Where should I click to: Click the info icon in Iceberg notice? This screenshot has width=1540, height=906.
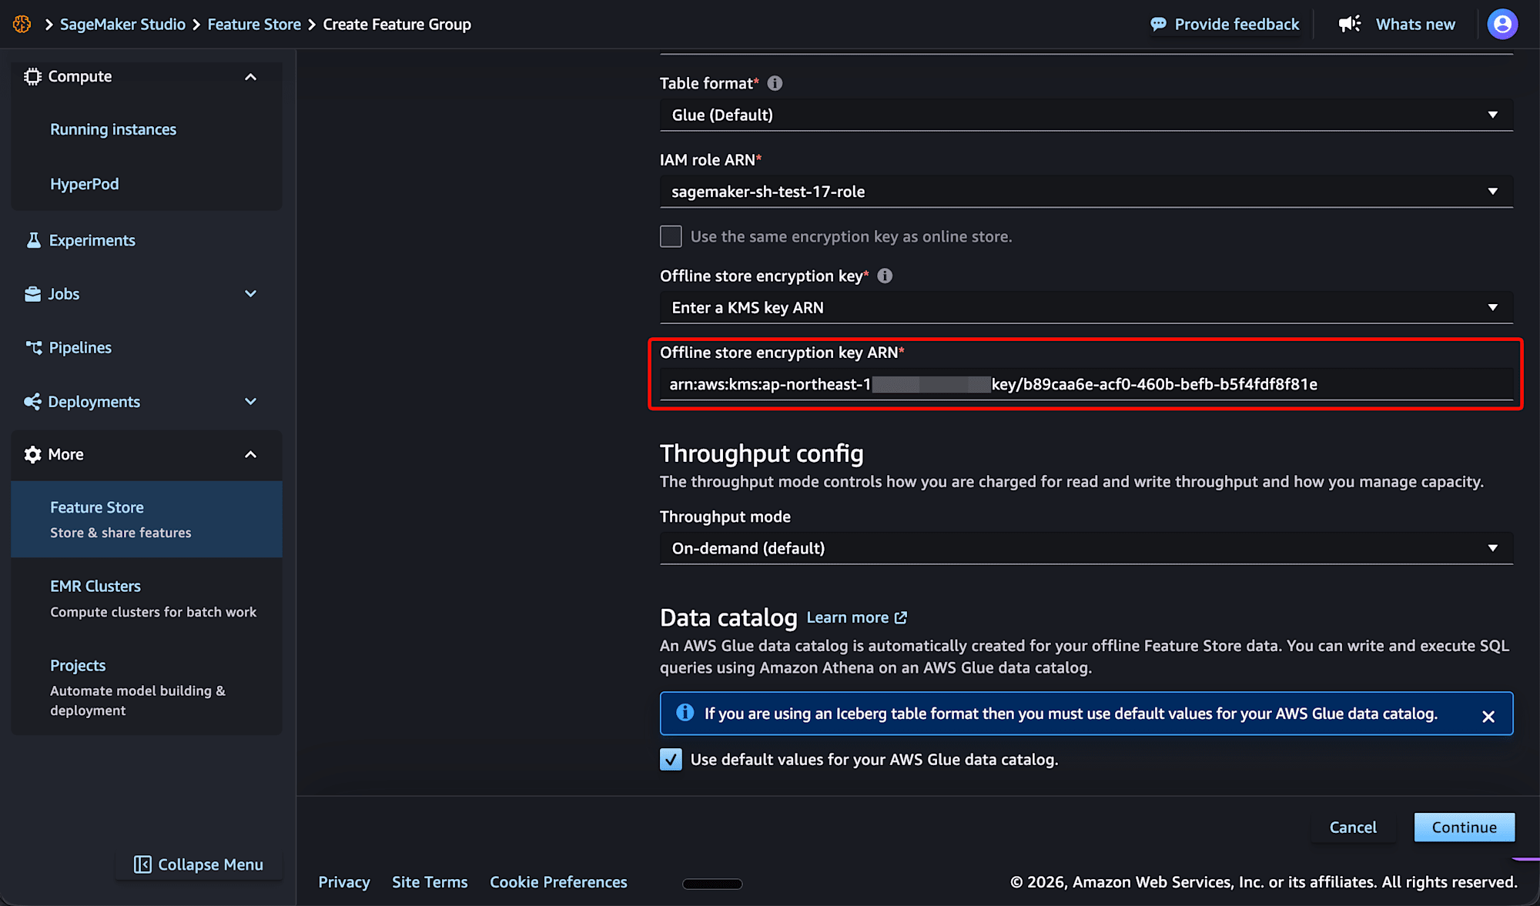[x=685, y=713]
